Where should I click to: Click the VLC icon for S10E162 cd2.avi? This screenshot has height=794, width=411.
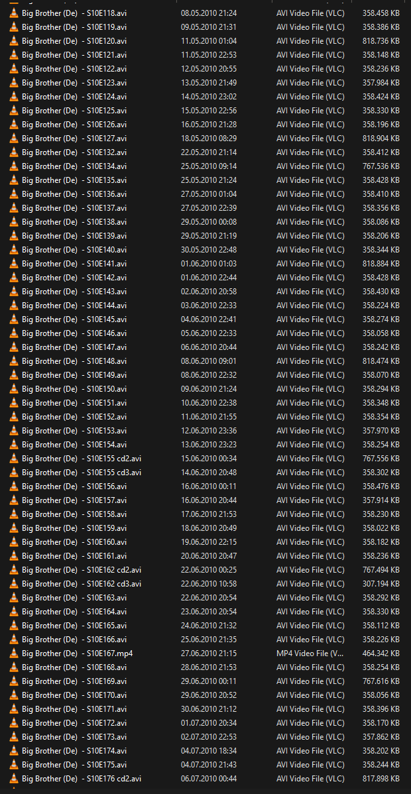(x=14, y=570)
